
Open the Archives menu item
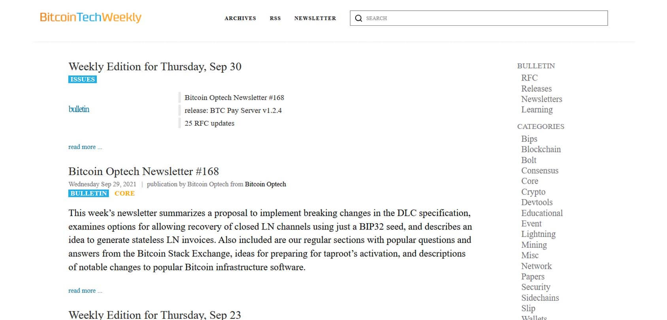click(x=240, y=18)
